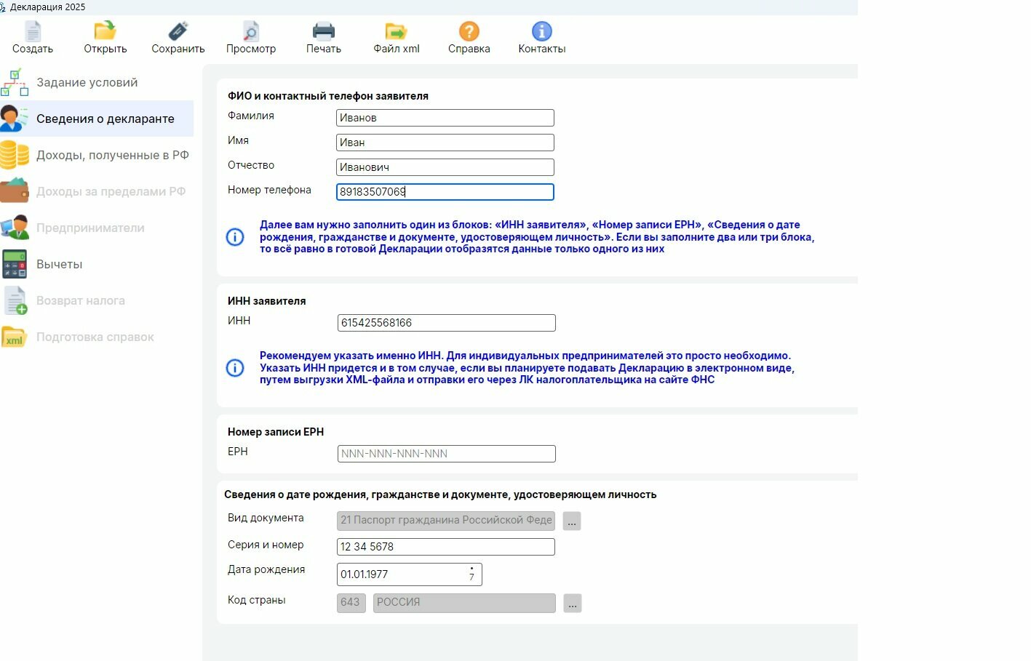The height and width of the screenshot is (661, 1031).
Task: Click the Возврат налога document icon
Action: [x=15, y=300]
